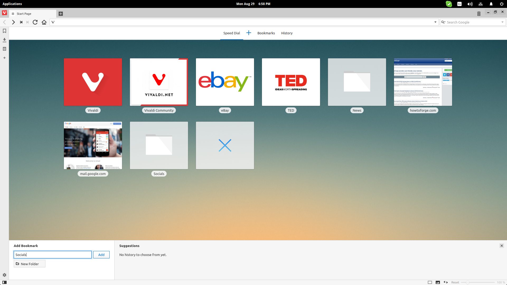The image size is (507, 285).
Task: Click the fast forward button
Action: coord(27,22)
